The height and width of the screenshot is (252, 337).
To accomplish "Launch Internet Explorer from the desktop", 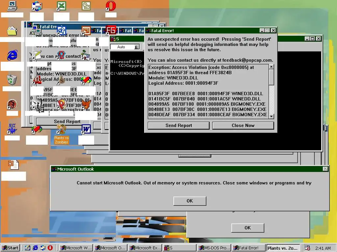I will pos(12,55).
